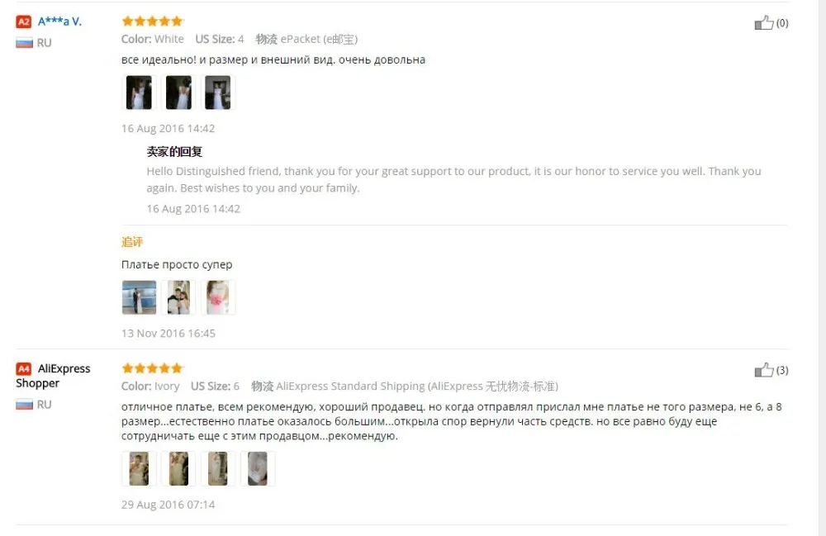Open third thumbnail in AliExpress Shopper review
The image size is (826, 536).
point(217,468)
